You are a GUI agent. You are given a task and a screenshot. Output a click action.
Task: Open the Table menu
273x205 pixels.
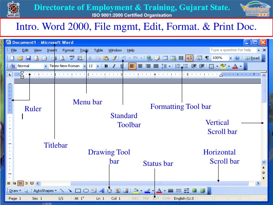(x=98, y=50)
